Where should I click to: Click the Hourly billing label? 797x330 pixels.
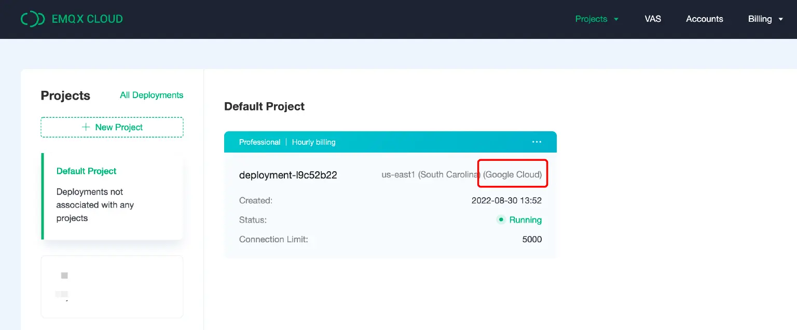[313, 142]
